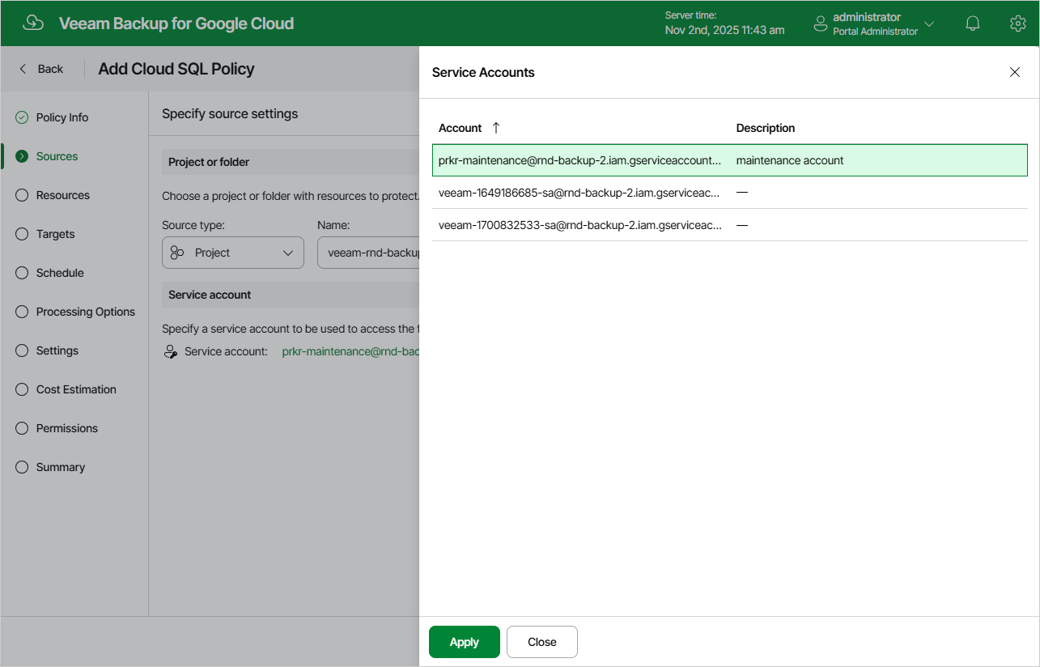The height and width of the screenshot is (667, 1040).
Task: Apply the selected service account
Action: (x=465, y=642)
